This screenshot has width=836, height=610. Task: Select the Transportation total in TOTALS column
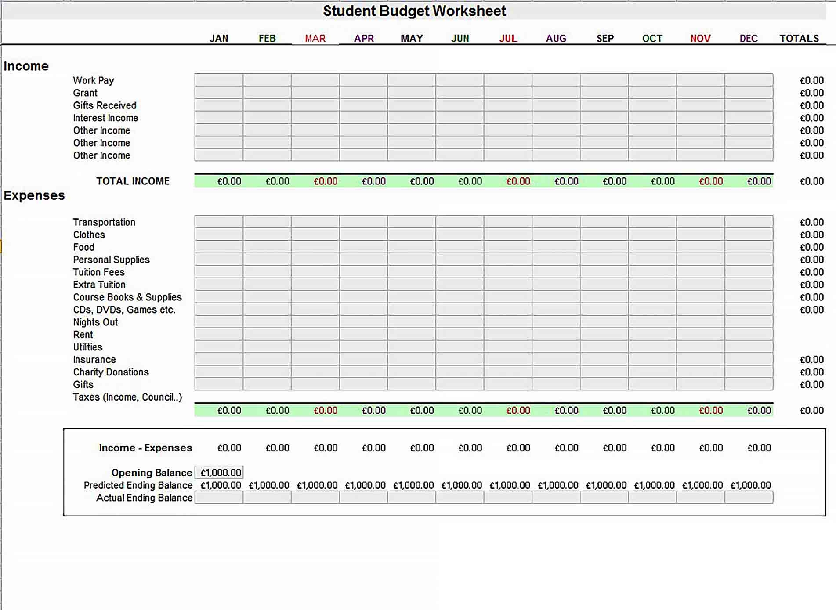[x=811, y=222]
